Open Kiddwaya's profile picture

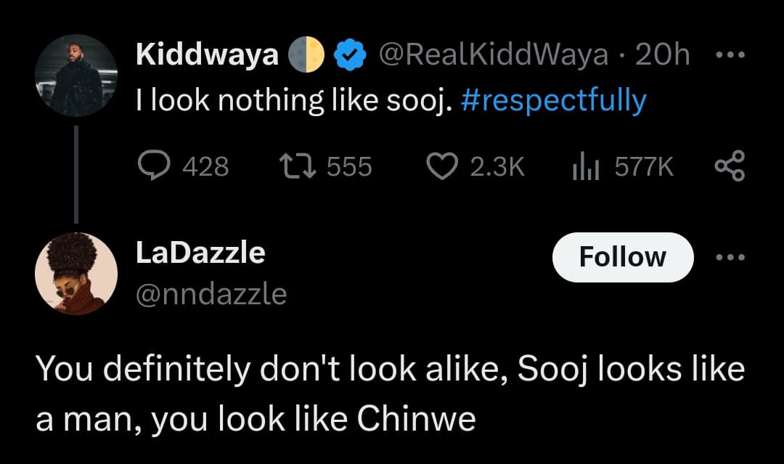(x=76, y=76)
